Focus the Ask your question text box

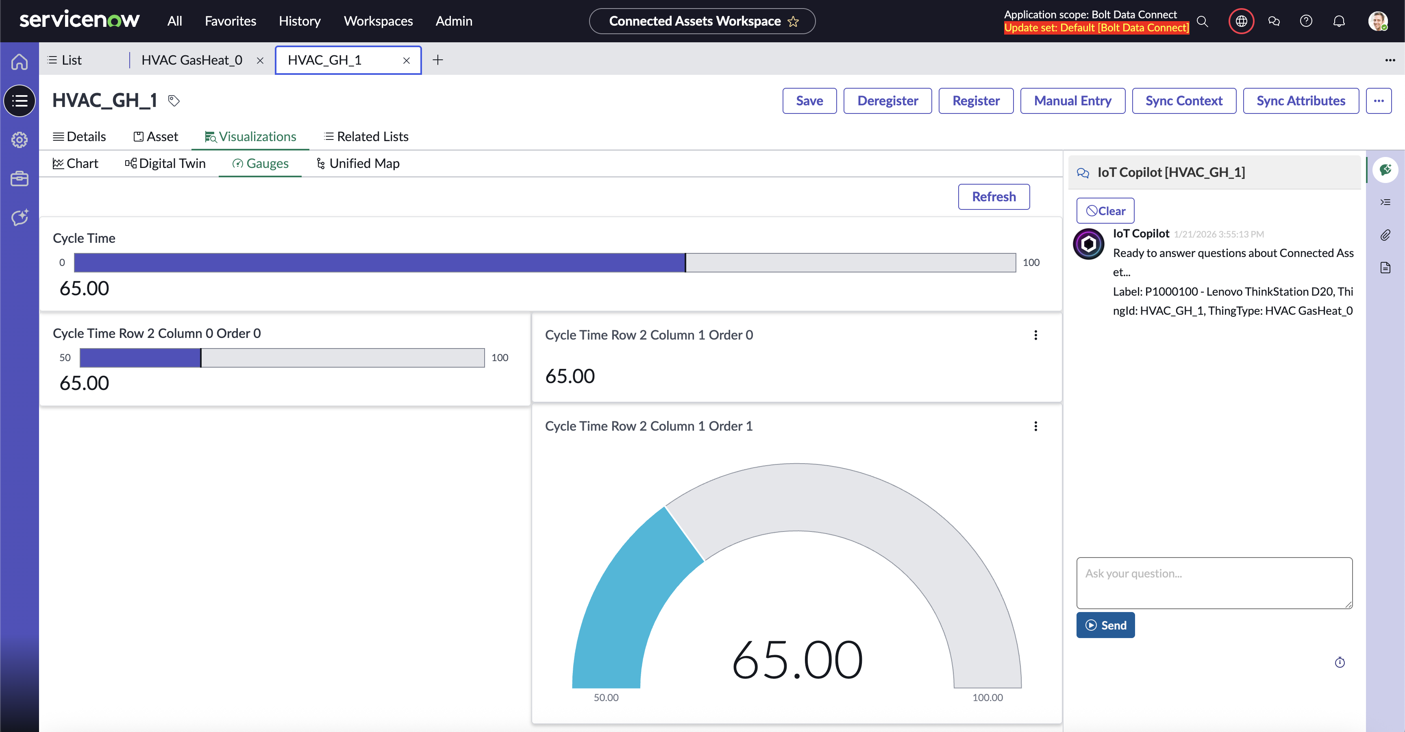1214,583
